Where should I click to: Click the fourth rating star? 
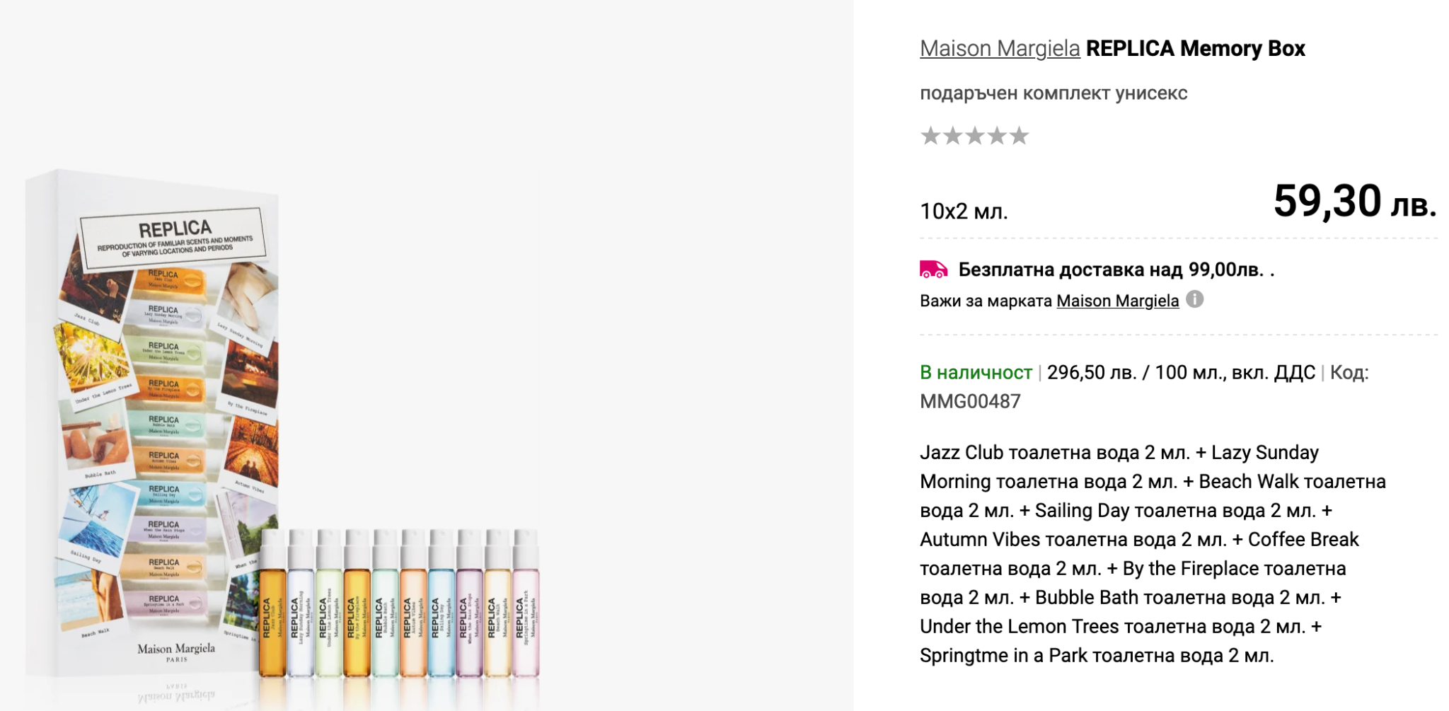[997, 135]
